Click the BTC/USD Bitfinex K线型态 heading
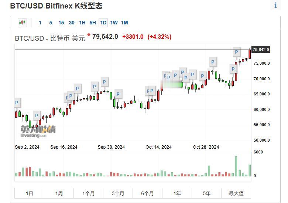This screenshot has height=203, width=288. pyautogui.click(x=56, y=6)
